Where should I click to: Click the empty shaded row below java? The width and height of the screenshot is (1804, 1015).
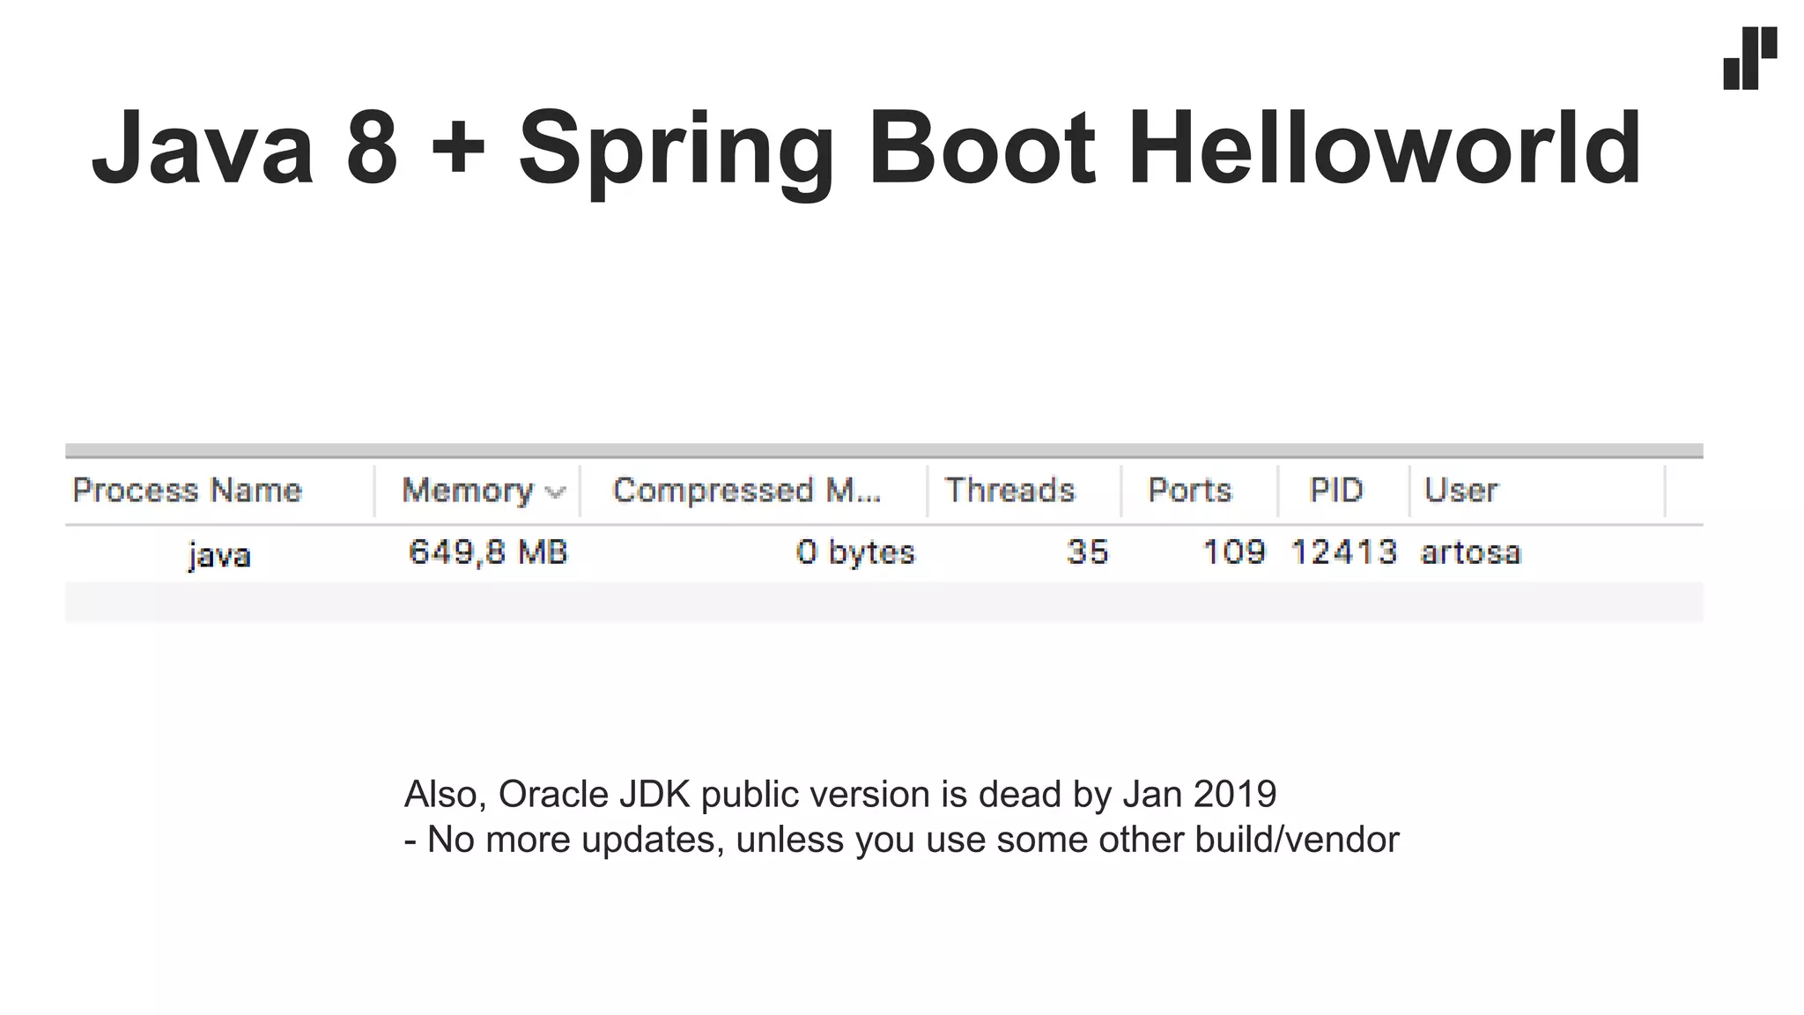[x=884, y=603]
